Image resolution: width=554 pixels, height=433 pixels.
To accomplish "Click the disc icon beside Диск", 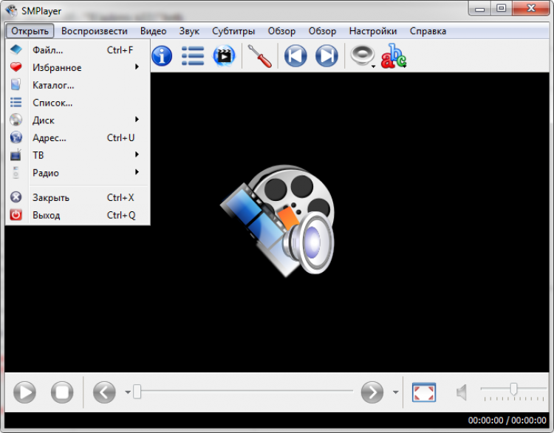I will [16, 120].
